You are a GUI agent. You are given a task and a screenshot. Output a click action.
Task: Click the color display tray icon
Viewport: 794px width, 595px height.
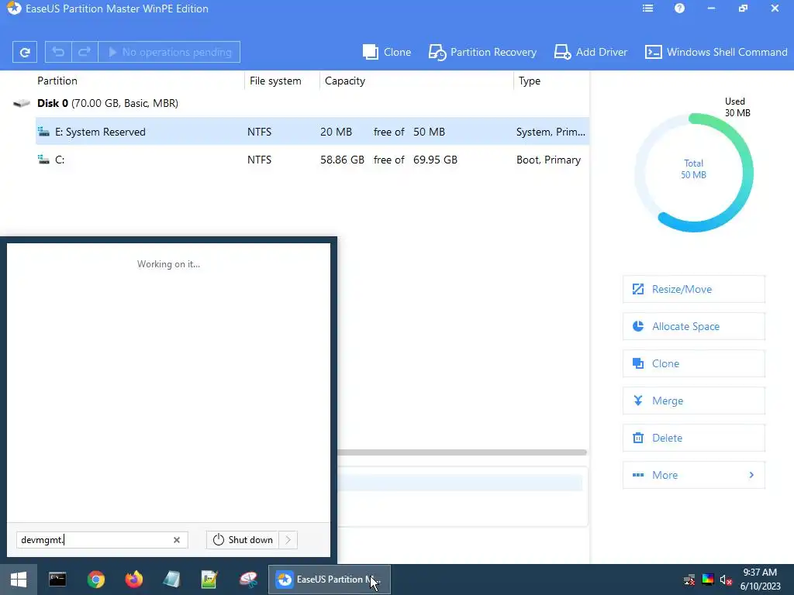tap(707, 580)
